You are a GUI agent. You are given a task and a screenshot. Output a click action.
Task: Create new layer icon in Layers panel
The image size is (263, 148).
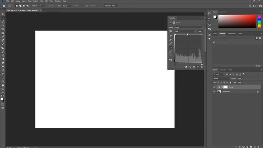point(255,147)
